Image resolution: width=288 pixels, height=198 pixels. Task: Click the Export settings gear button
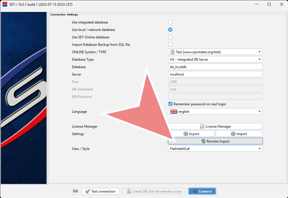[191, 134]
